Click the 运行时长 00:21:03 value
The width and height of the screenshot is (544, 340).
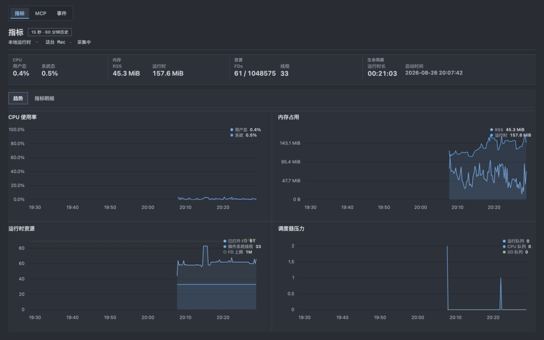tap(382, 73)
